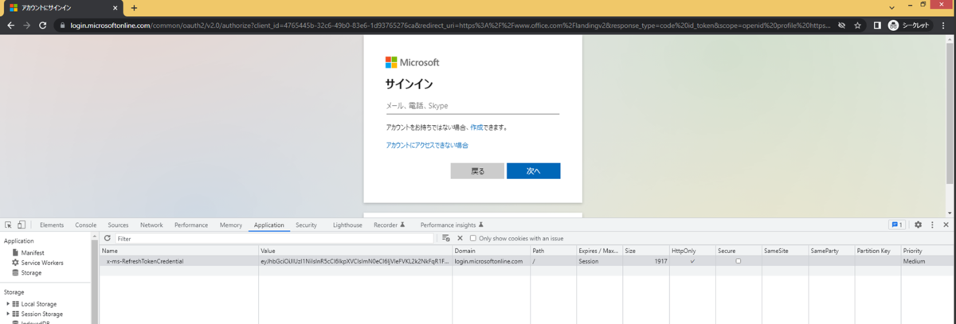Click the Microsoft logo on sign-in card

tap(412, 62)
